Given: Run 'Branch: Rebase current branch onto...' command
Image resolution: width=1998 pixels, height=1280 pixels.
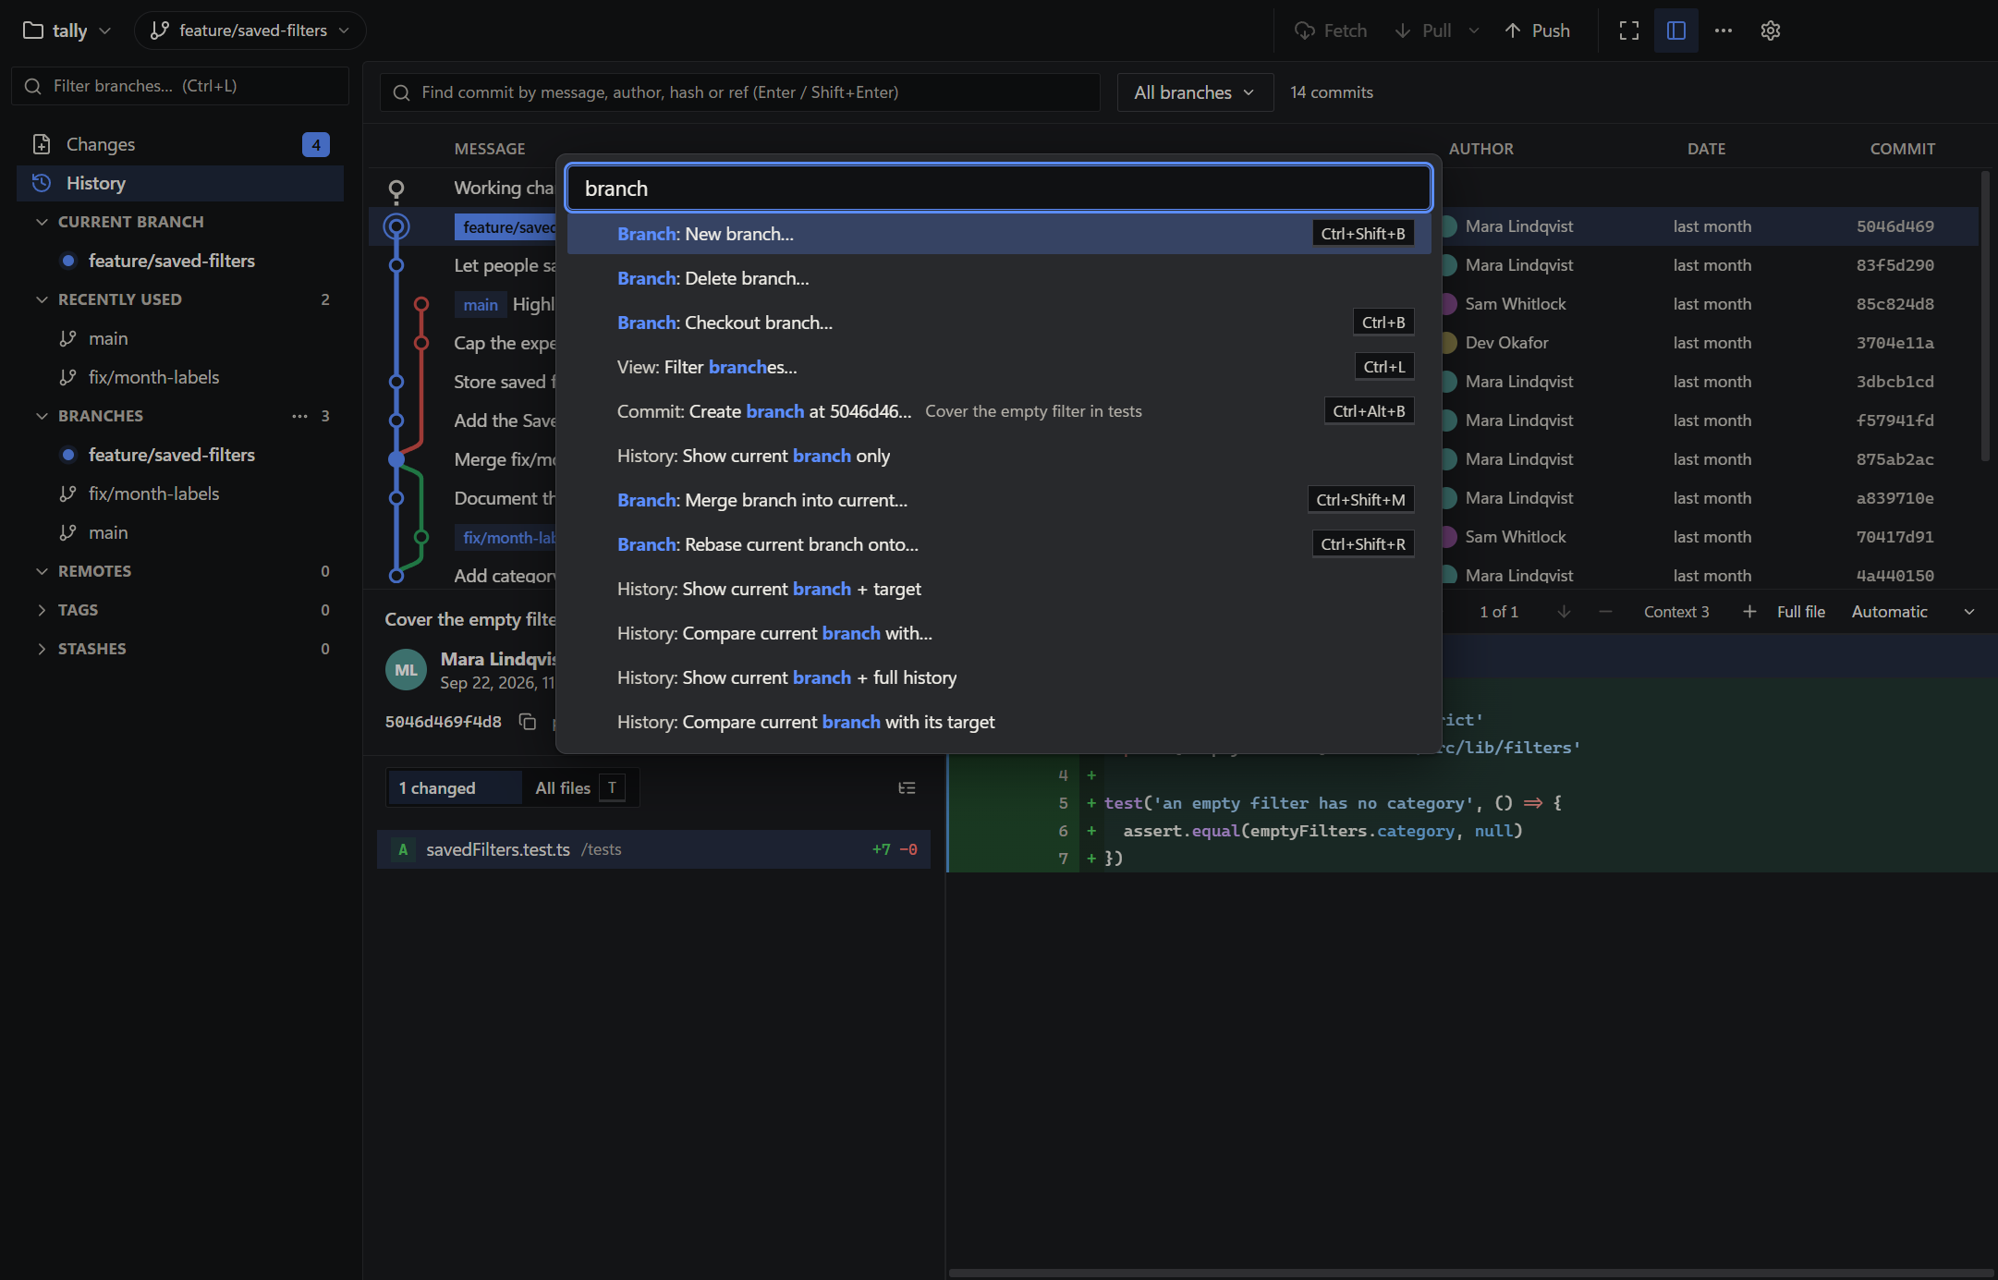Looking at the screenshot, I should pyautogui.click(x=999, y=544).
